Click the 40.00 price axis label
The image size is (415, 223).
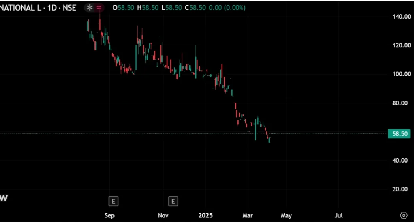[x=400, y=161]
